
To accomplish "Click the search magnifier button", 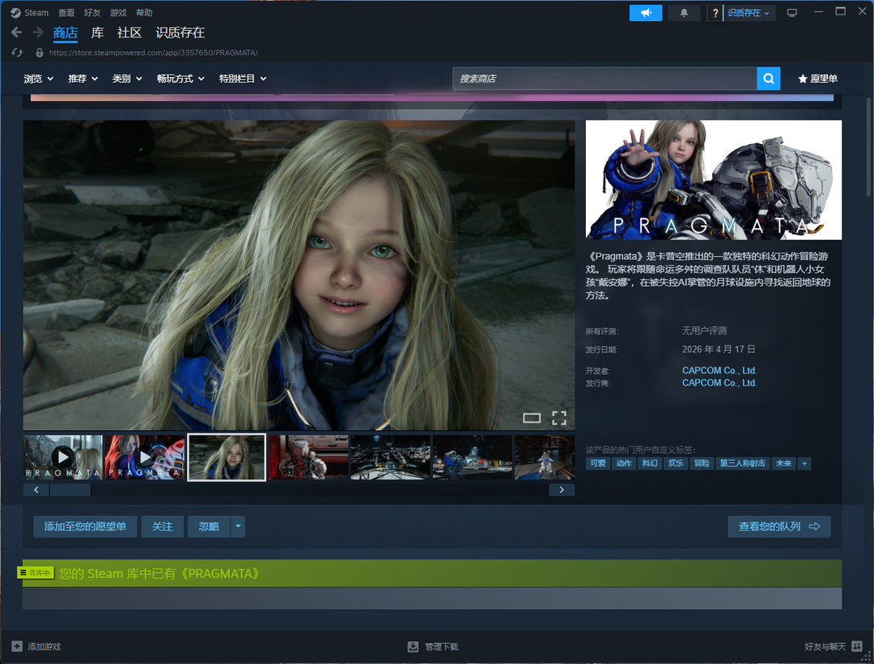I will (768, 79).
